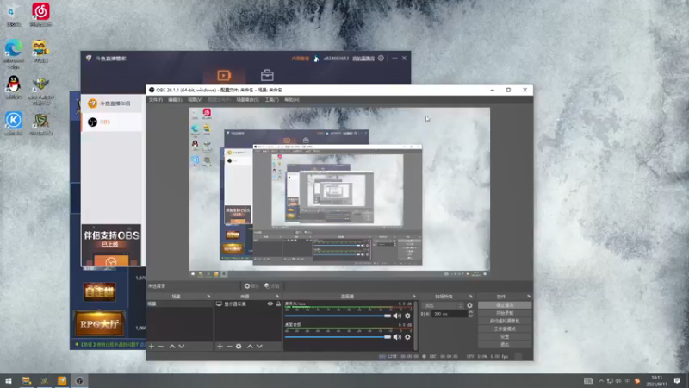
Task: Click the 300 ms duration input field
Action: click(x=450, y=314)
